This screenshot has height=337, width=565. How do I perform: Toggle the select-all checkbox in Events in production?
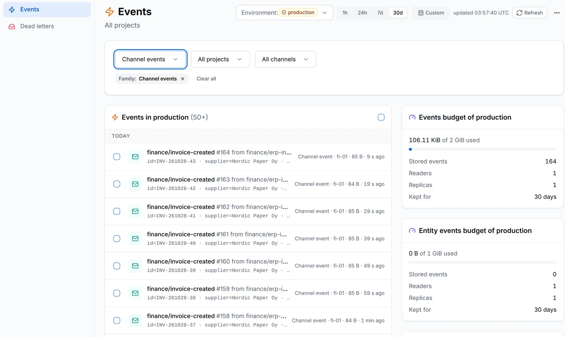(381, 118)
